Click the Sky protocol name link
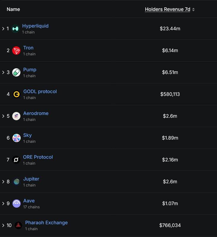Viewport: 217px width, 237px height. 27,135
